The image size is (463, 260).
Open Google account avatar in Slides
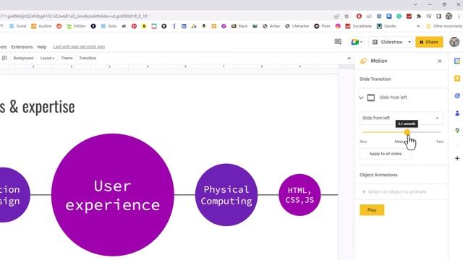point(454,42)
